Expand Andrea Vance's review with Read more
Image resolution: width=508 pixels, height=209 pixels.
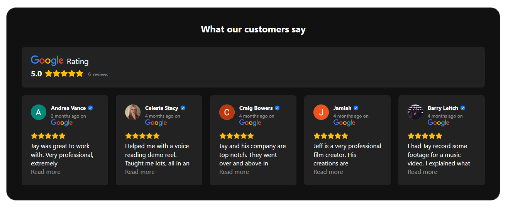(x=46, y=172)
